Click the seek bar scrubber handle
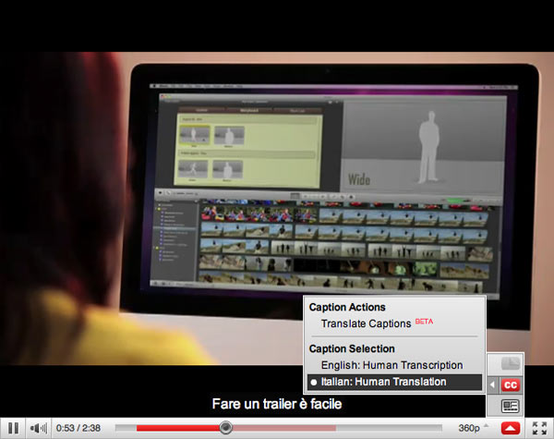Image resolution: width=554 pixels, height=439 pixels. [x=225, y=428]
